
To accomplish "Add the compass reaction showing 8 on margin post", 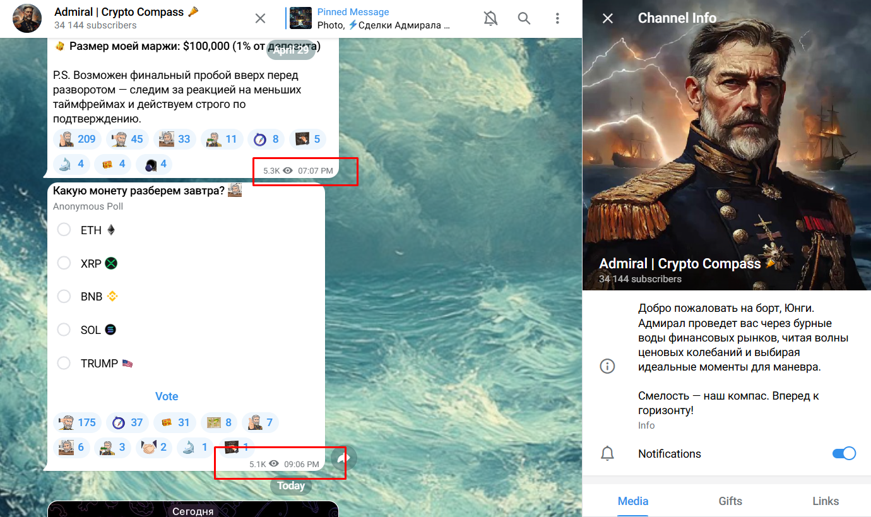I will click(266, 139).
